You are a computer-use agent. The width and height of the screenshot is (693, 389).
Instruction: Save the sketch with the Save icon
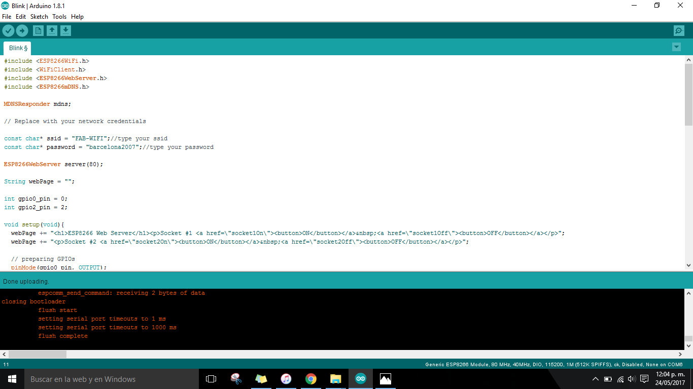(65, 31)
